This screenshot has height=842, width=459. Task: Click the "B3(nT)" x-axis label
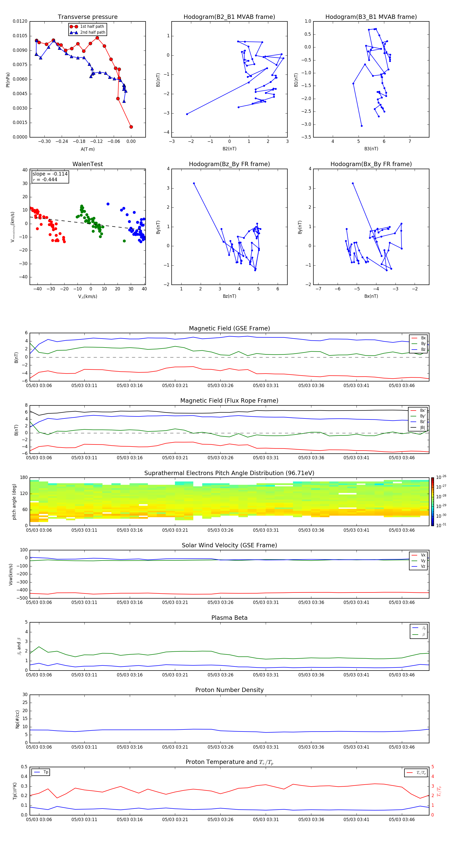[371, 149]
